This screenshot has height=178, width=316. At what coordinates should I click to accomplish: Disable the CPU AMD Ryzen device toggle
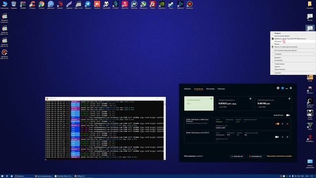(277, 124)
